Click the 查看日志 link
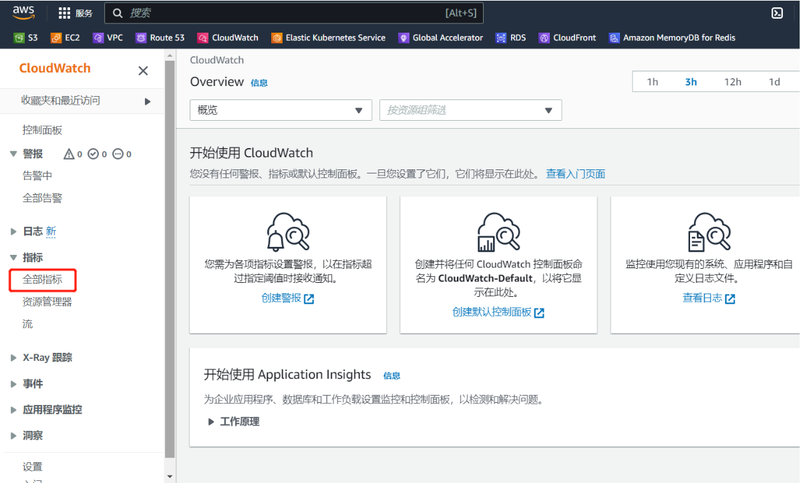801x483 pixels. pos(702,298)
